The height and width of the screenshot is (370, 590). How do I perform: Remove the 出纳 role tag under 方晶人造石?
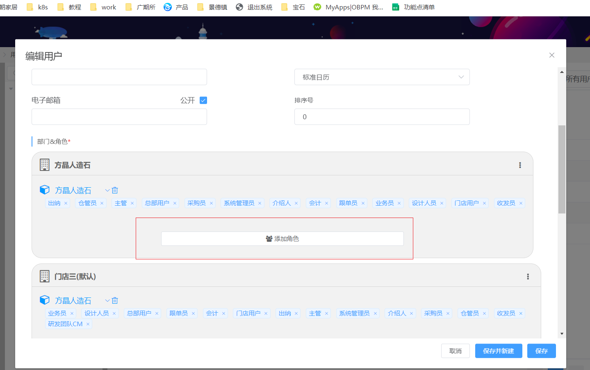pos(66,203)
